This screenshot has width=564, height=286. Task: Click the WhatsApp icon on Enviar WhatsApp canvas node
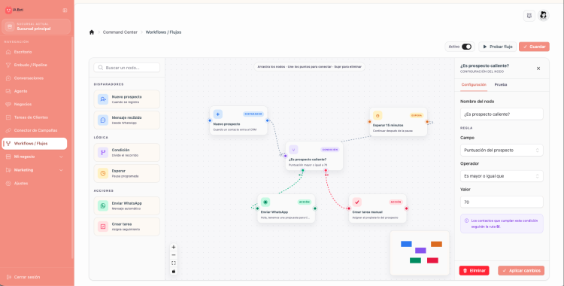pos(265,202)
